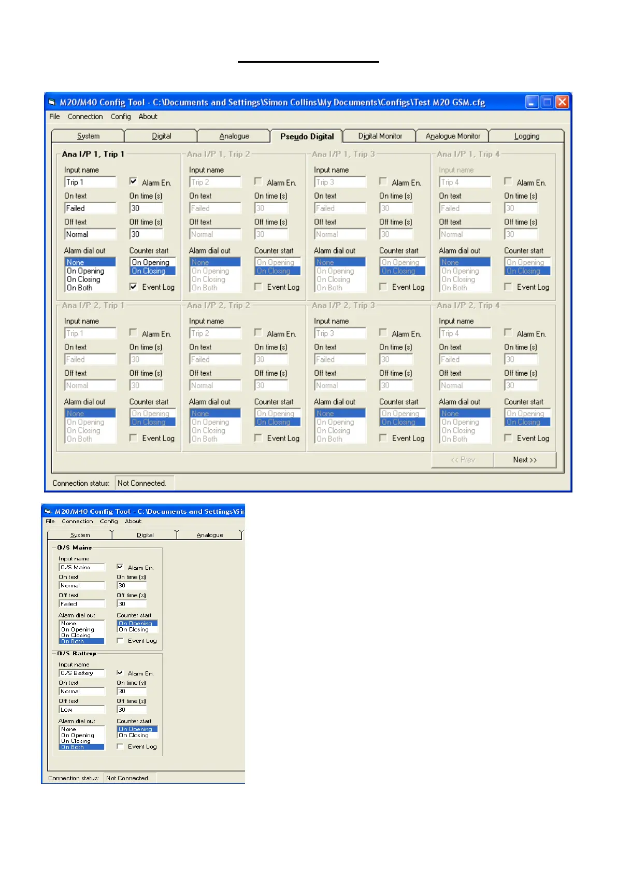The height and width of the screenshot is (873, 617).
Task: Minimize the M20/M40 Config Tool main window
Action: [x=532, y=102]
